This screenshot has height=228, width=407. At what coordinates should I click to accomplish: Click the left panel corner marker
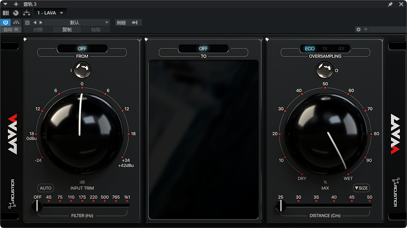[x=25, y=40]
